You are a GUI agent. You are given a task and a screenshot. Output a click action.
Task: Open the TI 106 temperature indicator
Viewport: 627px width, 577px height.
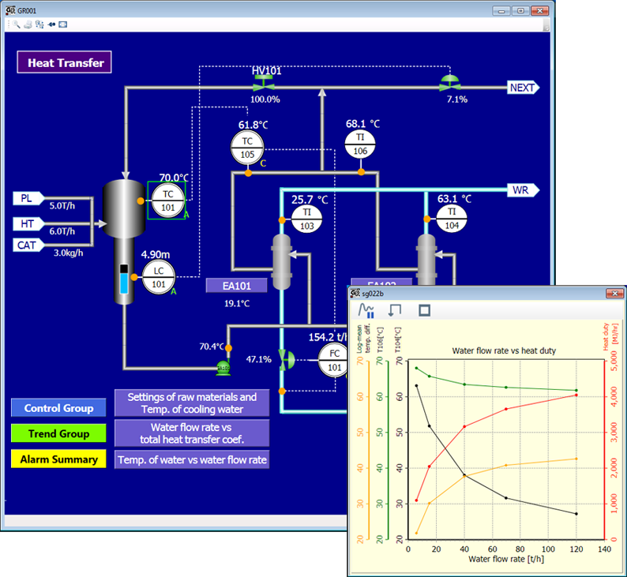click(359, 144)
